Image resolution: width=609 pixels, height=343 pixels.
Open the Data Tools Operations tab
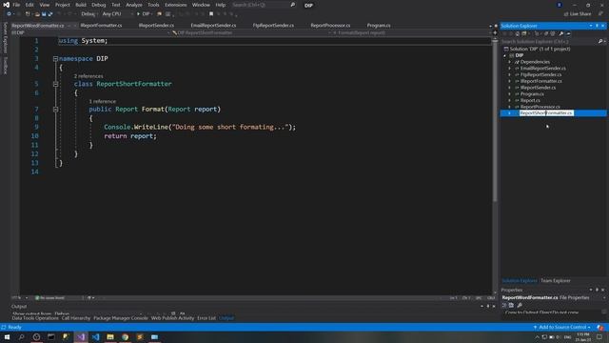coord(35,318)
